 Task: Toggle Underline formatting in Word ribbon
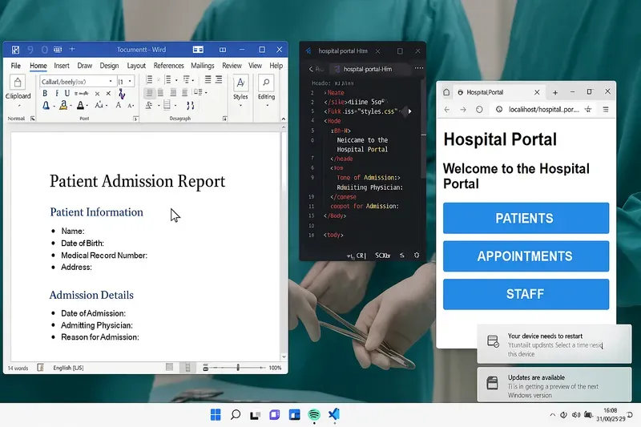(x=67, y=94)
